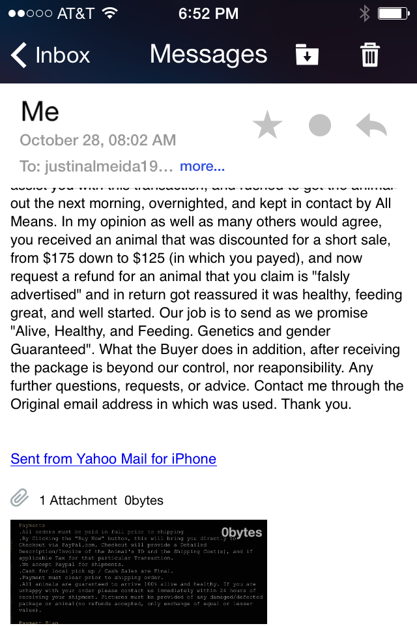The image size is (417, 626).
Task: Tap the Bluetooth status icon
Action: tap(364, 14)
